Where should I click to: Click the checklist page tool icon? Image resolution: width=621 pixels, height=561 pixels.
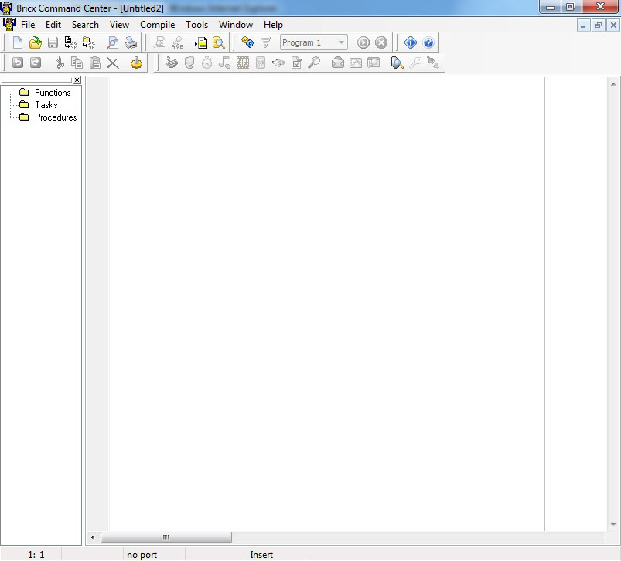pyautogui.click(x=296, y=63)
